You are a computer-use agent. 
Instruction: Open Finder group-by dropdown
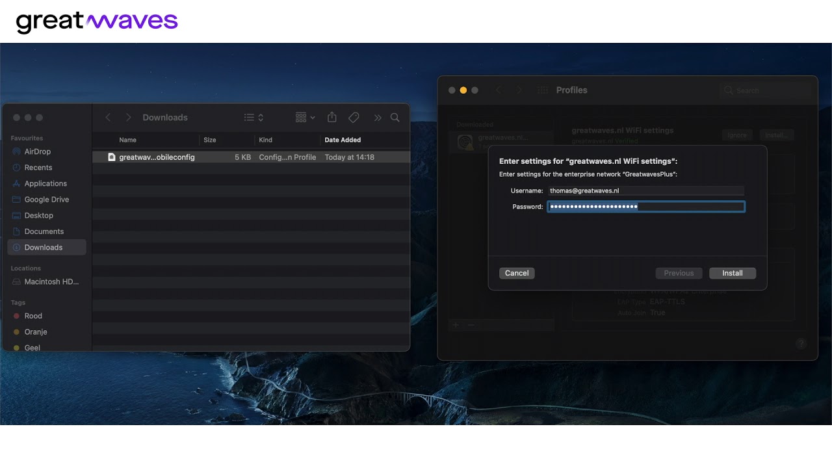tap(305, 118)
